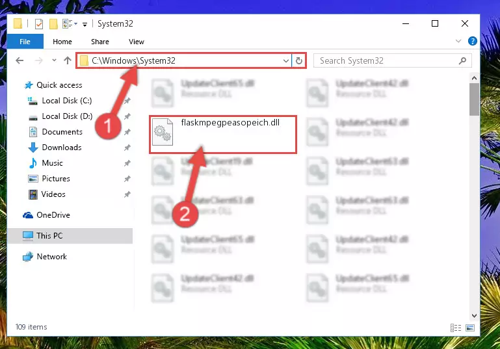The height and width of the screenshot is (349, 500).
Task: Open Local Disk (C:) in sidebar
Action: [67, 101]
